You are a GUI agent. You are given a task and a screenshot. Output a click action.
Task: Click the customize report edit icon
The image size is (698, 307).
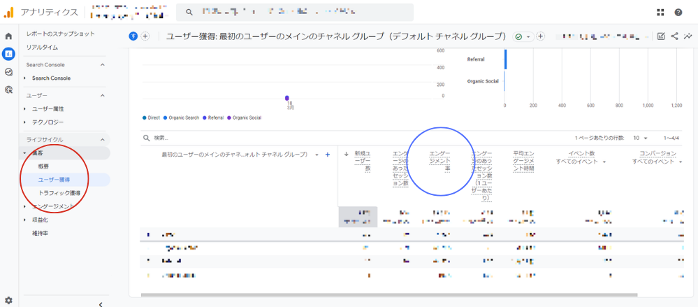pyautogui.click(x=661, y=36)
